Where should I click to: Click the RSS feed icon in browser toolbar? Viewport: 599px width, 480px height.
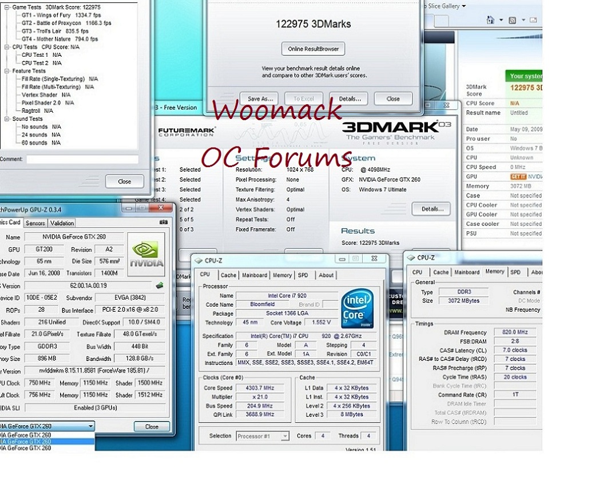(x=512, y=20)
